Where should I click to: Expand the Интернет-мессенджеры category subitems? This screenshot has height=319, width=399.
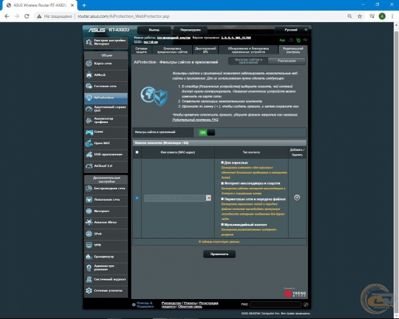(x=218, y=183)
